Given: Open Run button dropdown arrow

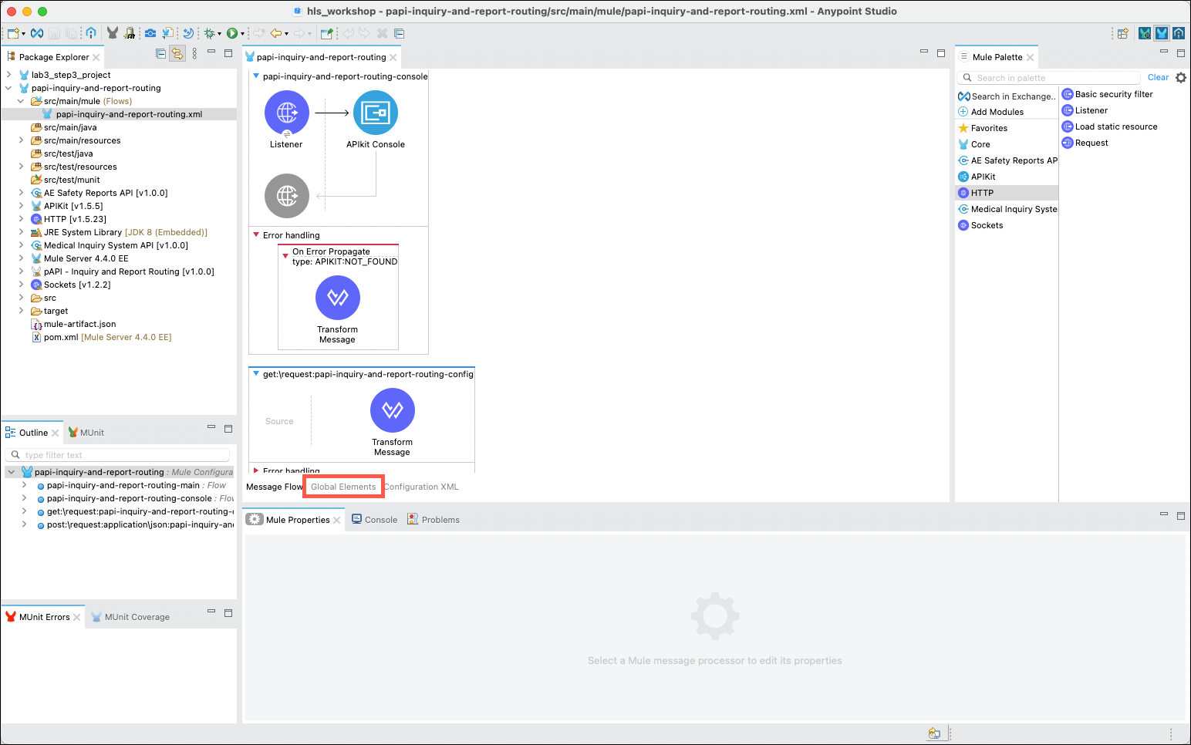Looking at the screenshot, I should (x=242, y=34).
